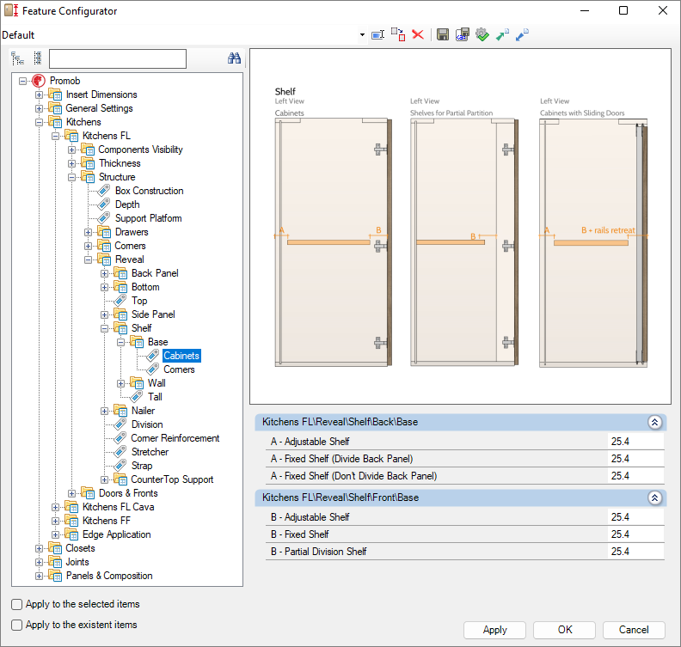Viewport: 681px width, 647px height.
Task: Click the Cabinets left view shelf diagram
Action: click(333, 242)
